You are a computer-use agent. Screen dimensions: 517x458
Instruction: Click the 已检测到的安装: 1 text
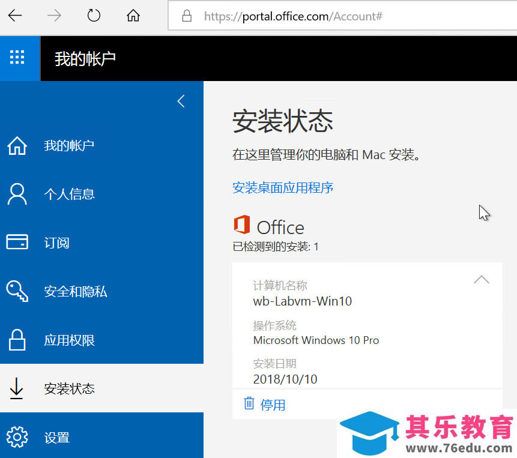(276, 247)
